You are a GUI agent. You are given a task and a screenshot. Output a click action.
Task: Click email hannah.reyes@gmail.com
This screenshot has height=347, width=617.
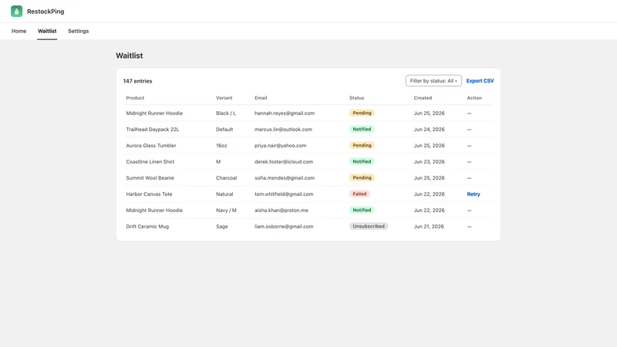pyautogui.click(x=285, y=113)
